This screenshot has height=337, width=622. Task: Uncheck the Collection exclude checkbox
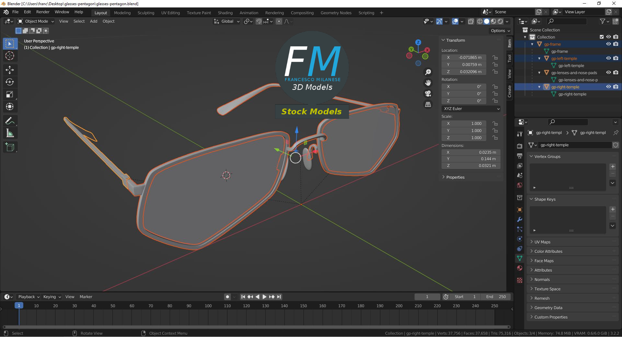[x=602, y=37]
